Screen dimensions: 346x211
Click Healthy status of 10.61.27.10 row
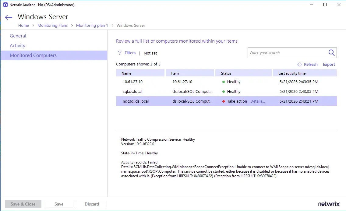point(234,82)
